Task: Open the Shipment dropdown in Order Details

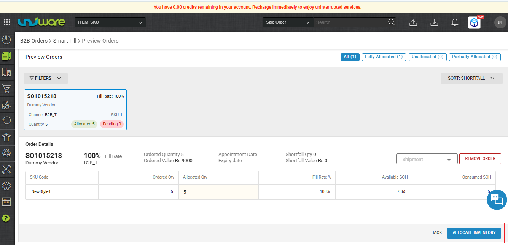Action: coord(427,159)
